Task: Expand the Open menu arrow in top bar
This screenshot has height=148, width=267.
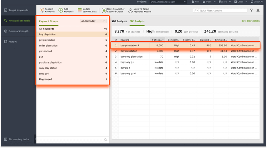Action: pyautogui.click(x=215, y=2)
